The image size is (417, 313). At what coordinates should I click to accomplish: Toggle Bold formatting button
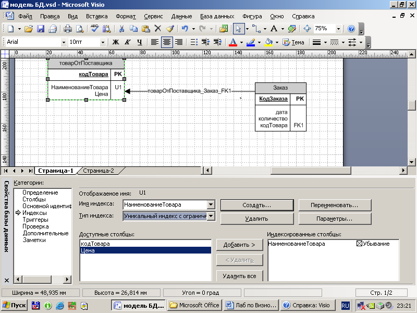116,42
